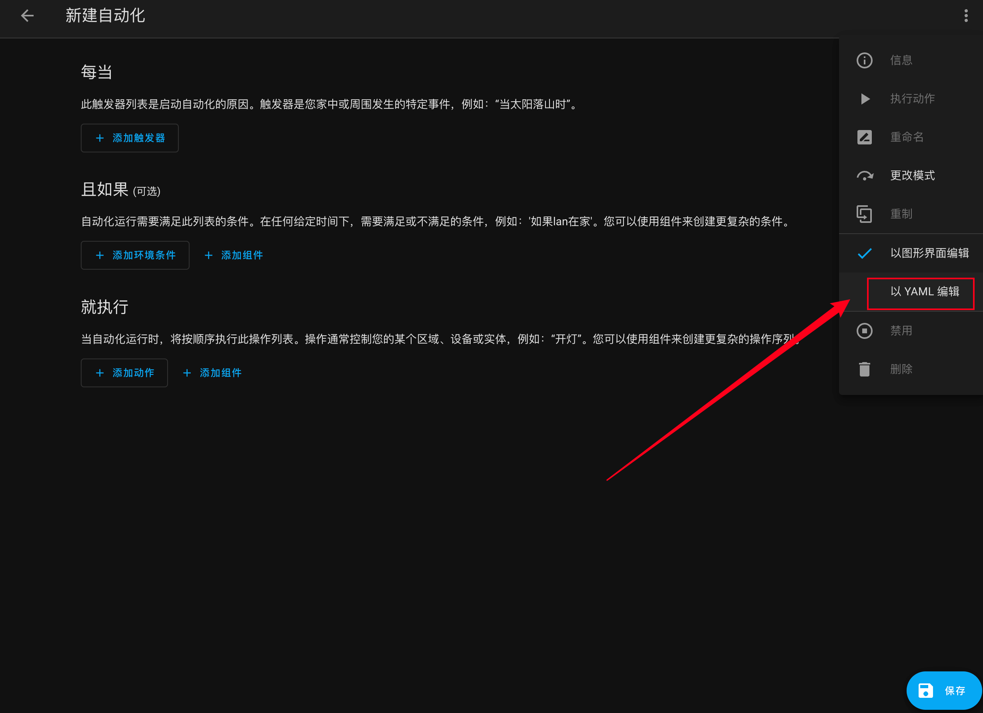Click the 添加动作 button

pyautogui.click(x=124, y=373)
